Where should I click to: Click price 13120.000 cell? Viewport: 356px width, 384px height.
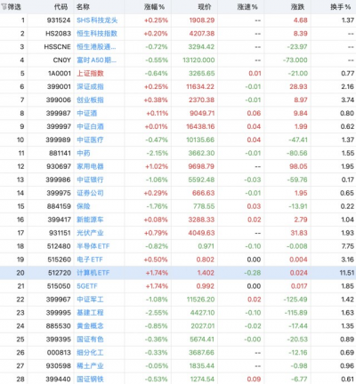click(x=198, y=60)
